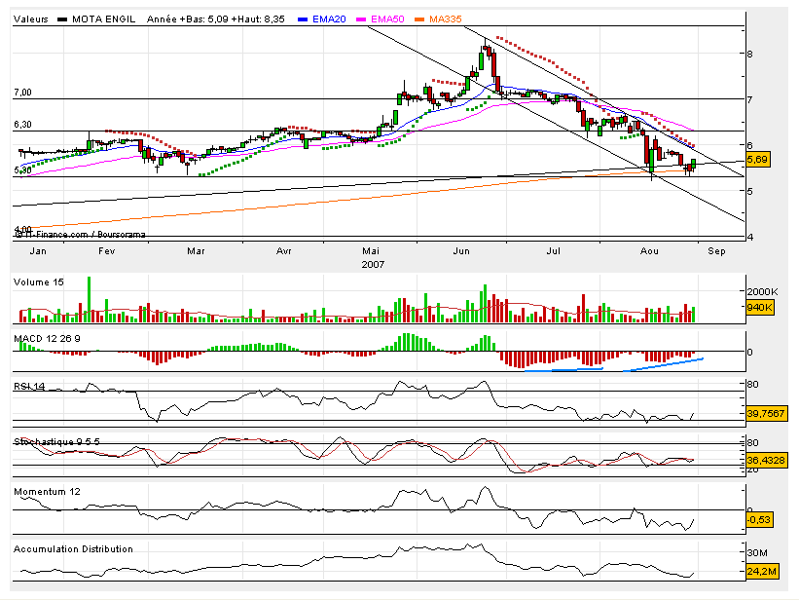Click the orange MA335 legend color marker

419,19
